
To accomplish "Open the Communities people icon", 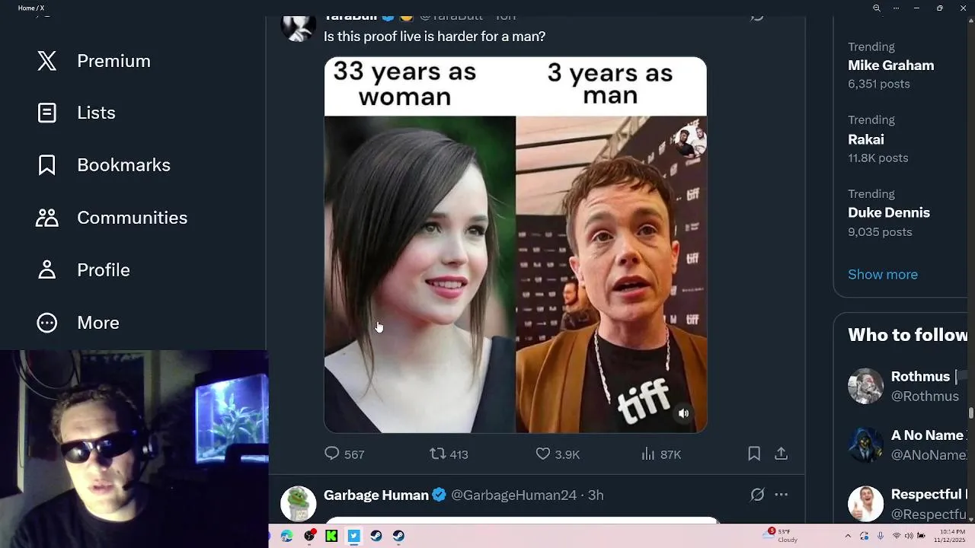I will (47, 218).
